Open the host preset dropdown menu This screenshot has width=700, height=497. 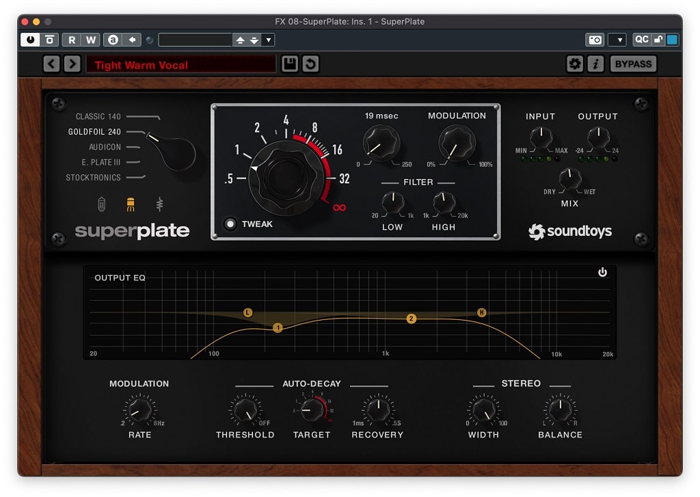268,40
